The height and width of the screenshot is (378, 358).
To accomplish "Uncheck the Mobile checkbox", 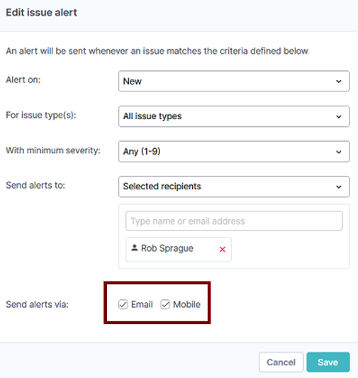I will [165, 304].
